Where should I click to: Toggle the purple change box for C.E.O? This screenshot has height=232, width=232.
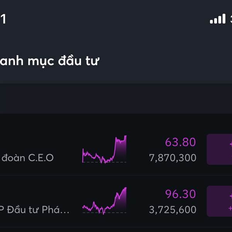click(x=219, y=149)
